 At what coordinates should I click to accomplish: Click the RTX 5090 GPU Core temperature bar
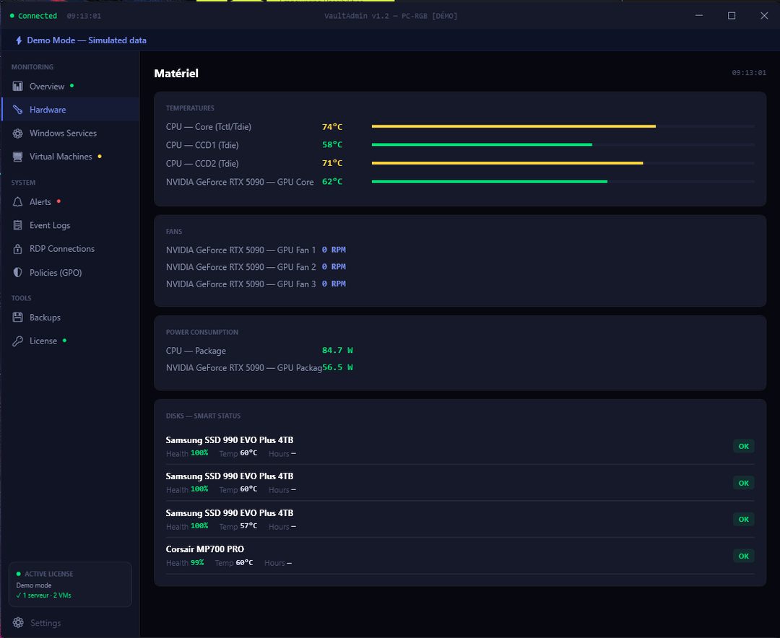(563, 181)
